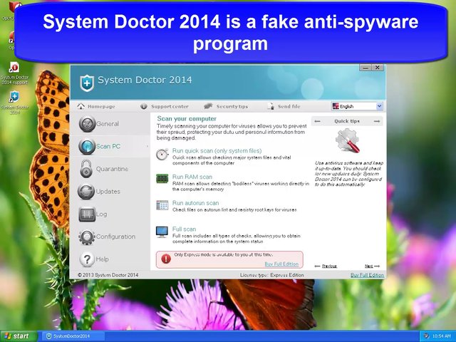Screen dimensions: 456x342
Task: Expand the Scan PC submenu arrow
Action: tap(147, 146)
